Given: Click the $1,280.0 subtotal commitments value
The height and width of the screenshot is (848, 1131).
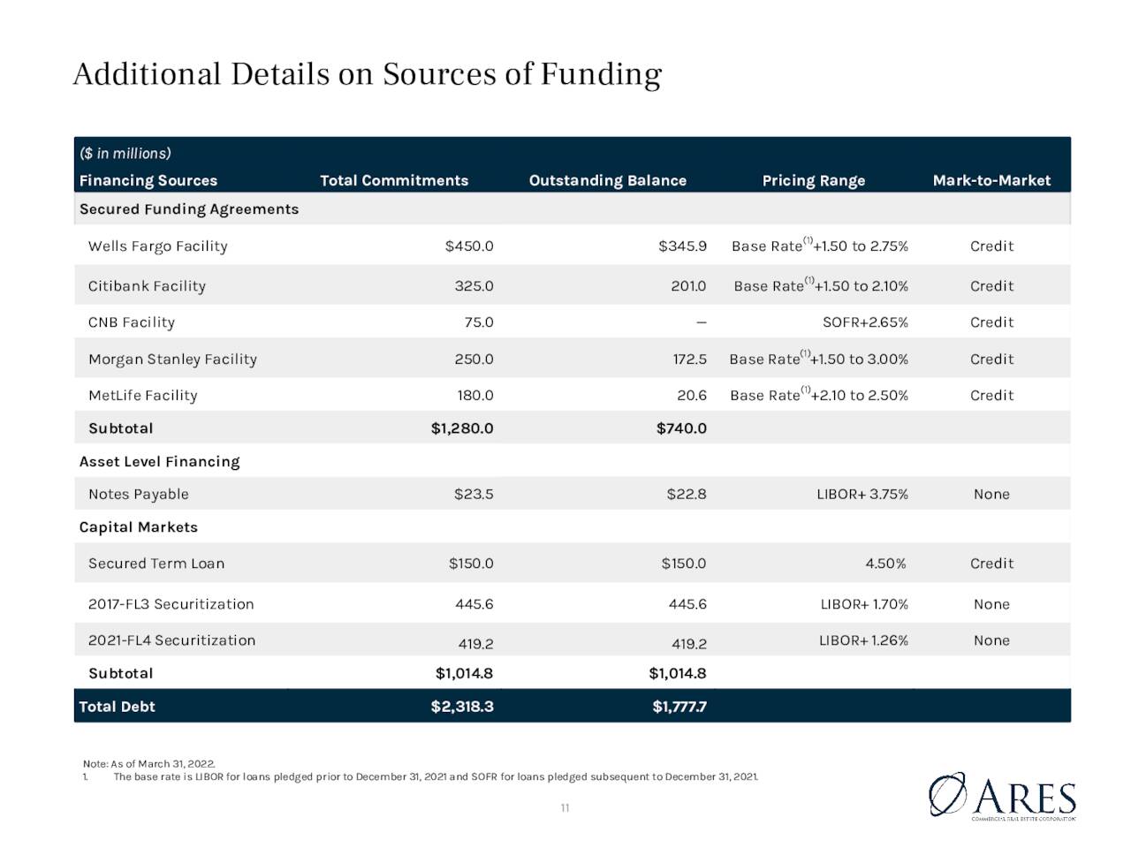Looking at the screenshot, I should [462, 428].
